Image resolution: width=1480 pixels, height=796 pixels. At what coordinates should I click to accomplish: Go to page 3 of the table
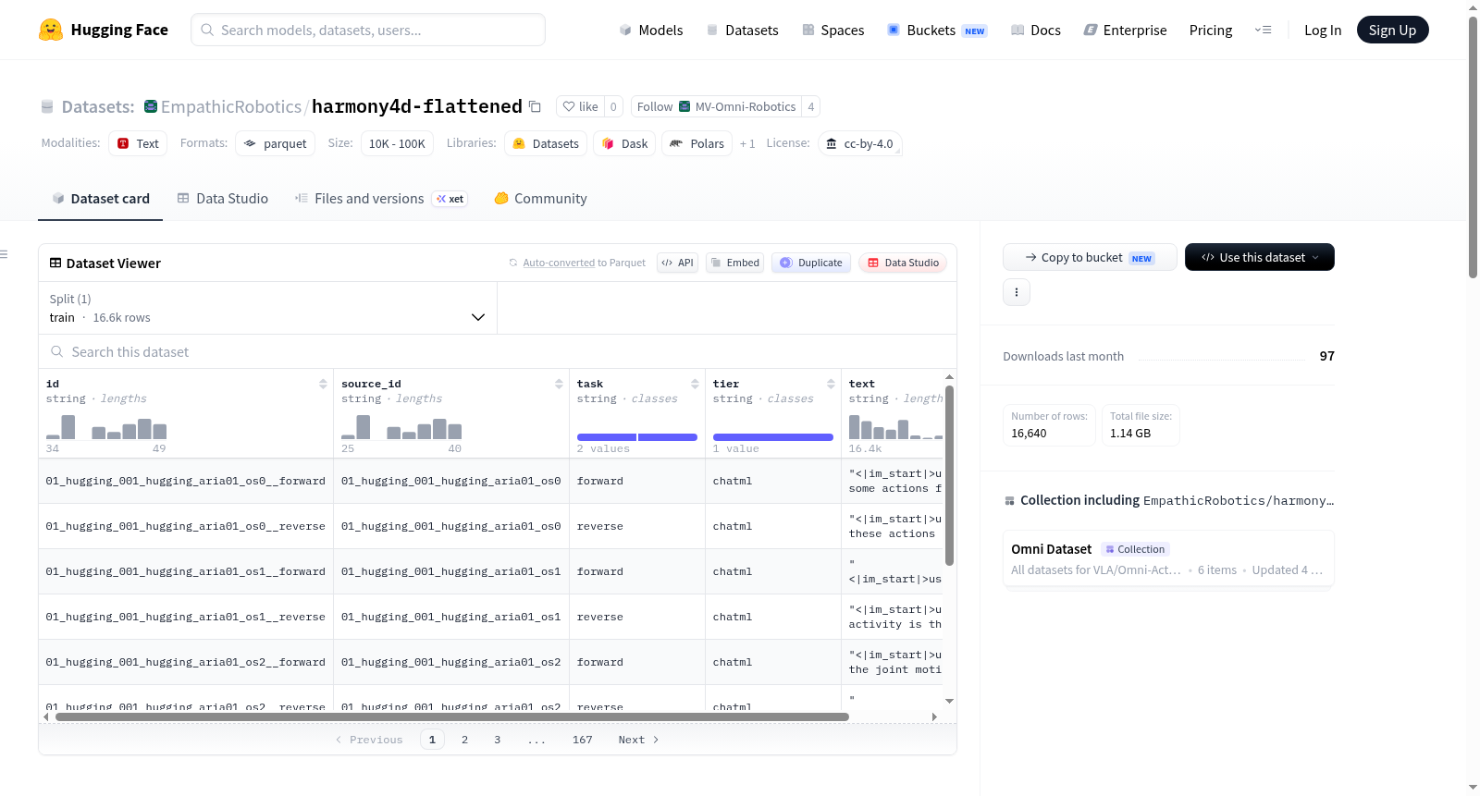point(497,740)
